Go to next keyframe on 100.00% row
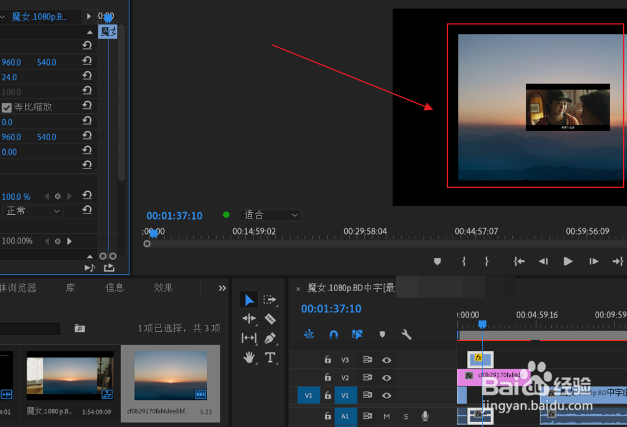 pyautogui.click(x=70, y=241)
